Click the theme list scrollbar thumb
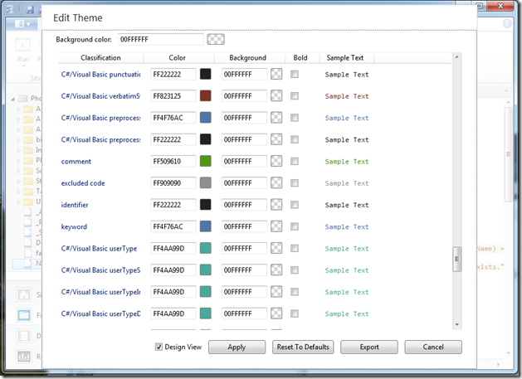The height and width of the screenshot is (379, 522). coord(456,259)
